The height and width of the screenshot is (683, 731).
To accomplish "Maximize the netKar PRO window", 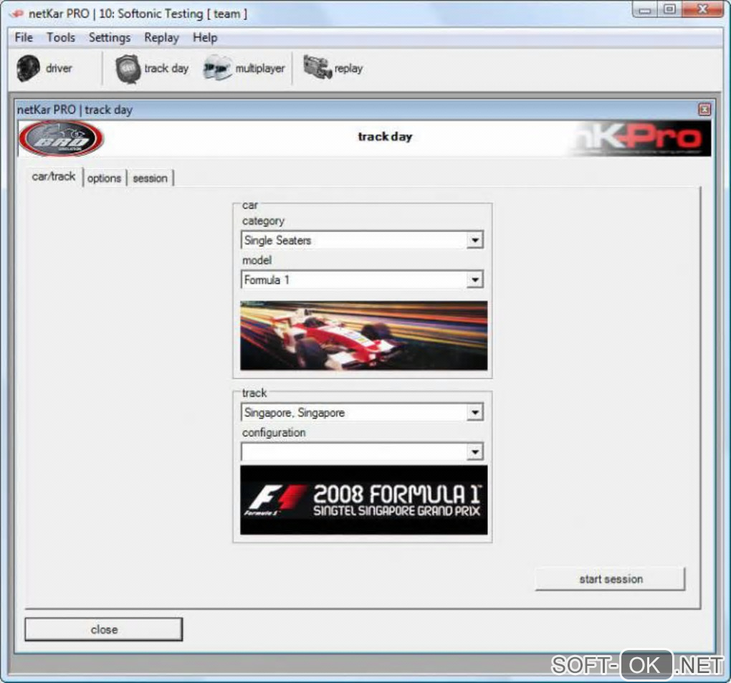I will coord(669,10).
